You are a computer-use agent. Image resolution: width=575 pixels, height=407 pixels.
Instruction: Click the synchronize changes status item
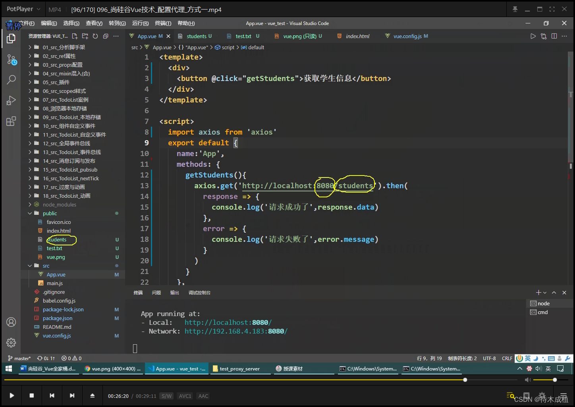pyautogui.click(x=46, y=358)
